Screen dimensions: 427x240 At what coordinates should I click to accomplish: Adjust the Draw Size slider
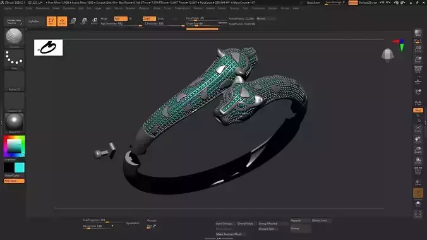point(202,24)
